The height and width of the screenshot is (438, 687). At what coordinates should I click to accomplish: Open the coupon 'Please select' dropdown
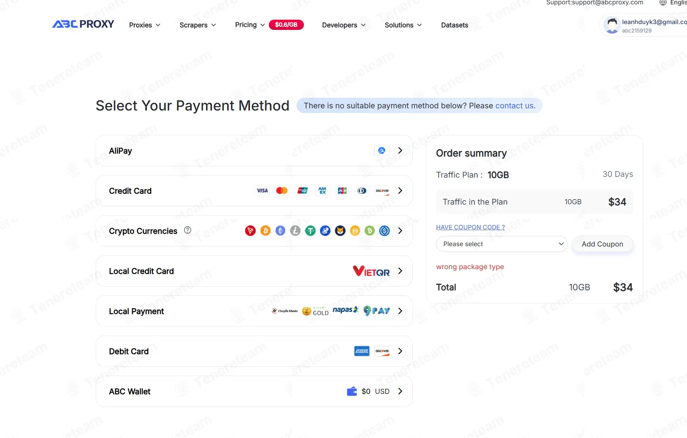[x=501, y=244]
